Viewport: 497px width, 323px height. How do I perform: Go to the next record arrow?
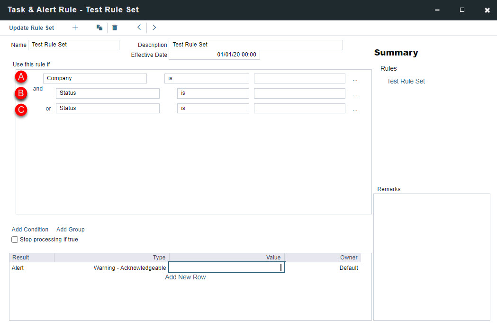click(154, 28)
